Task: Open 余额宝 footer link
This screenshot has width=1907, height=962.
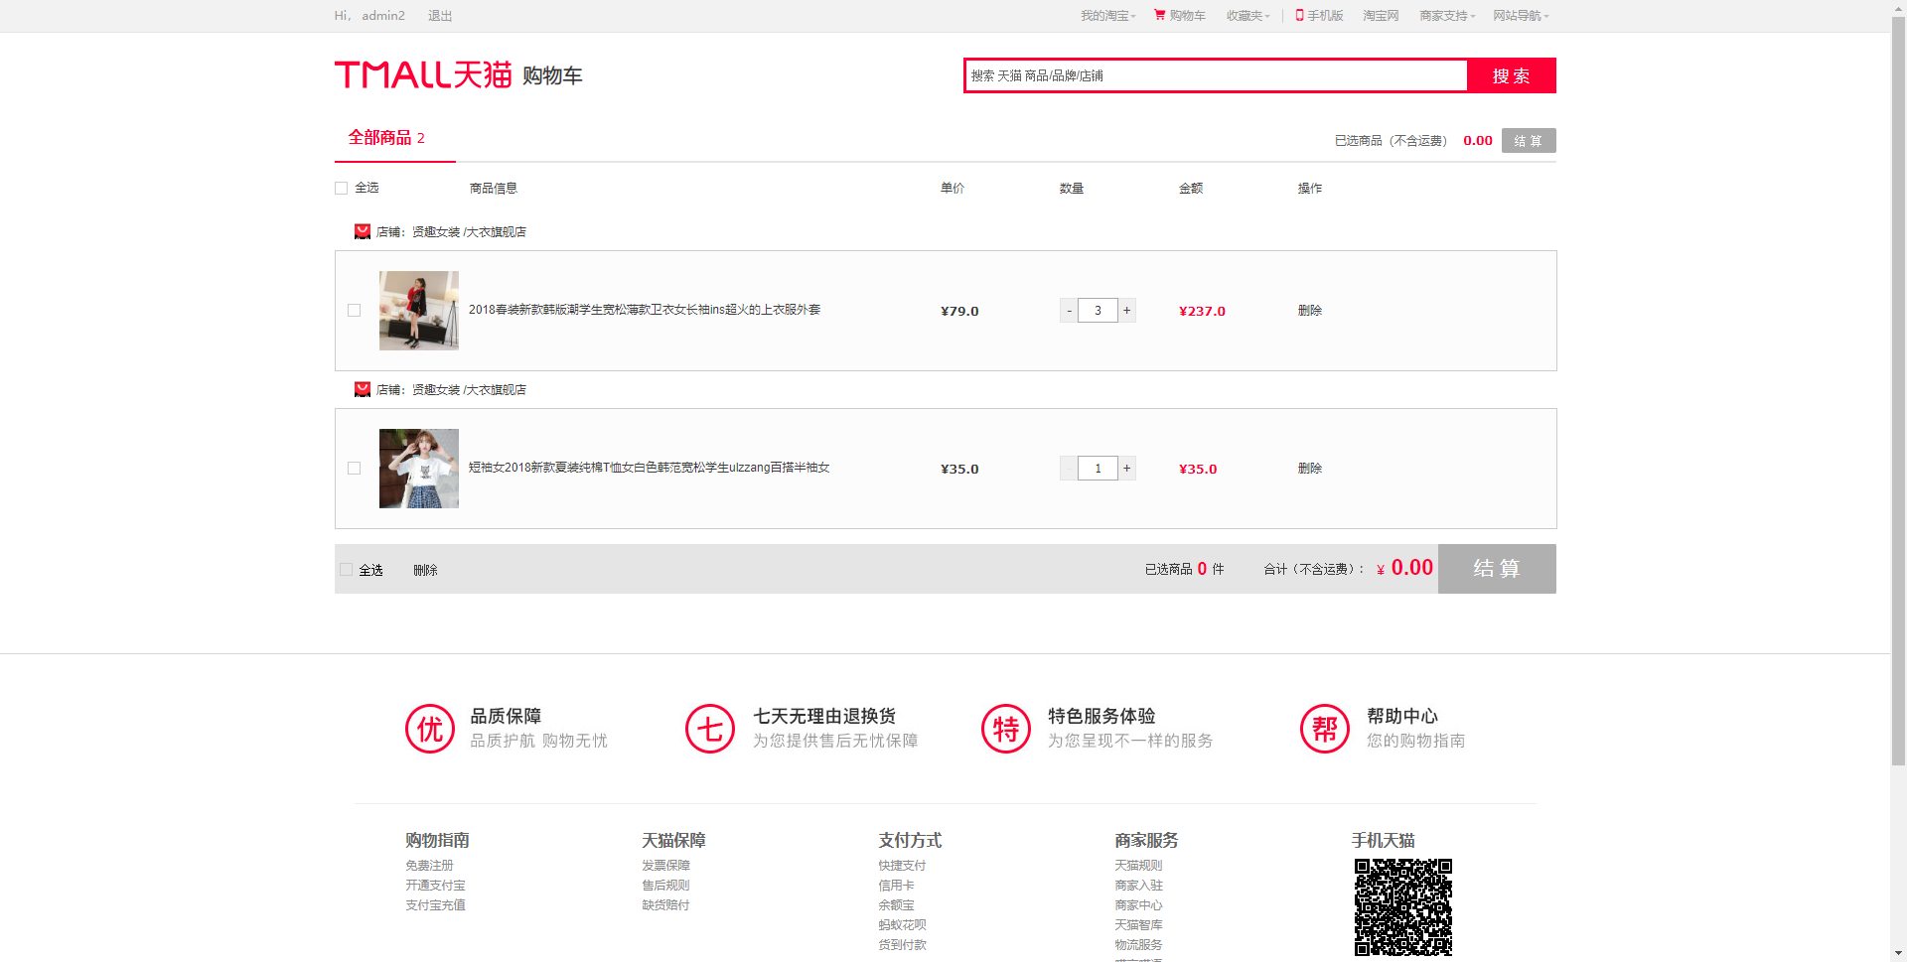Action: pos(896,905)
